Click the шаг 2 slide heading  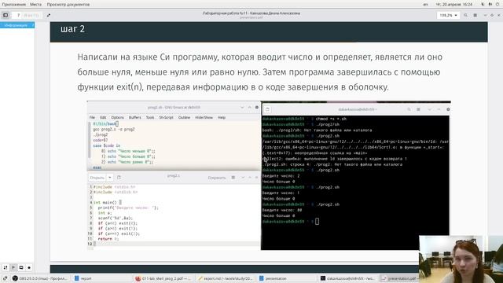tap(73, 29)
